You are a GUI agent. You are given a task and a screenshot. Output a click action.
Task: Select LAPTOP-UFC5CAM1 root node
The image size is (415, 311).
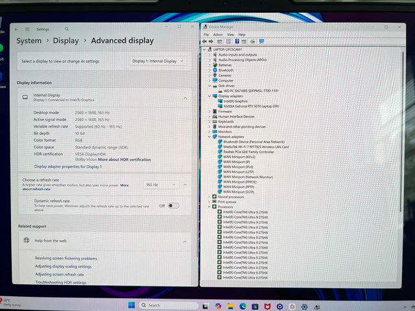tap(228, 49)
